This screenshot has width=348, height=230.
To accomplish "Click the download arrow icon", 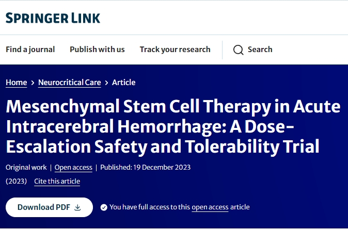I will (x=78, y=207).
